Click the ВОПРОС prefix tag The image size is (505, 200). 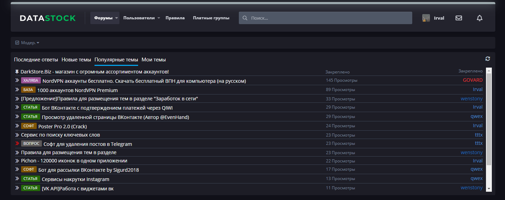click(31, 143)
